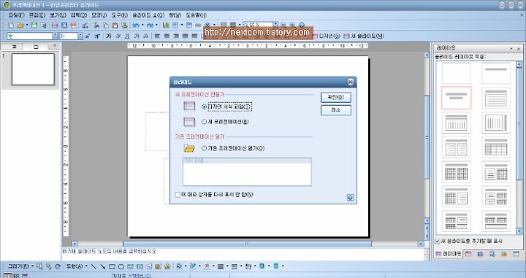Click the 새 슬라이드 (New Slide) toolbar button
The width and height of the screenshot is (526, 278).
click(x=364, y=36)
